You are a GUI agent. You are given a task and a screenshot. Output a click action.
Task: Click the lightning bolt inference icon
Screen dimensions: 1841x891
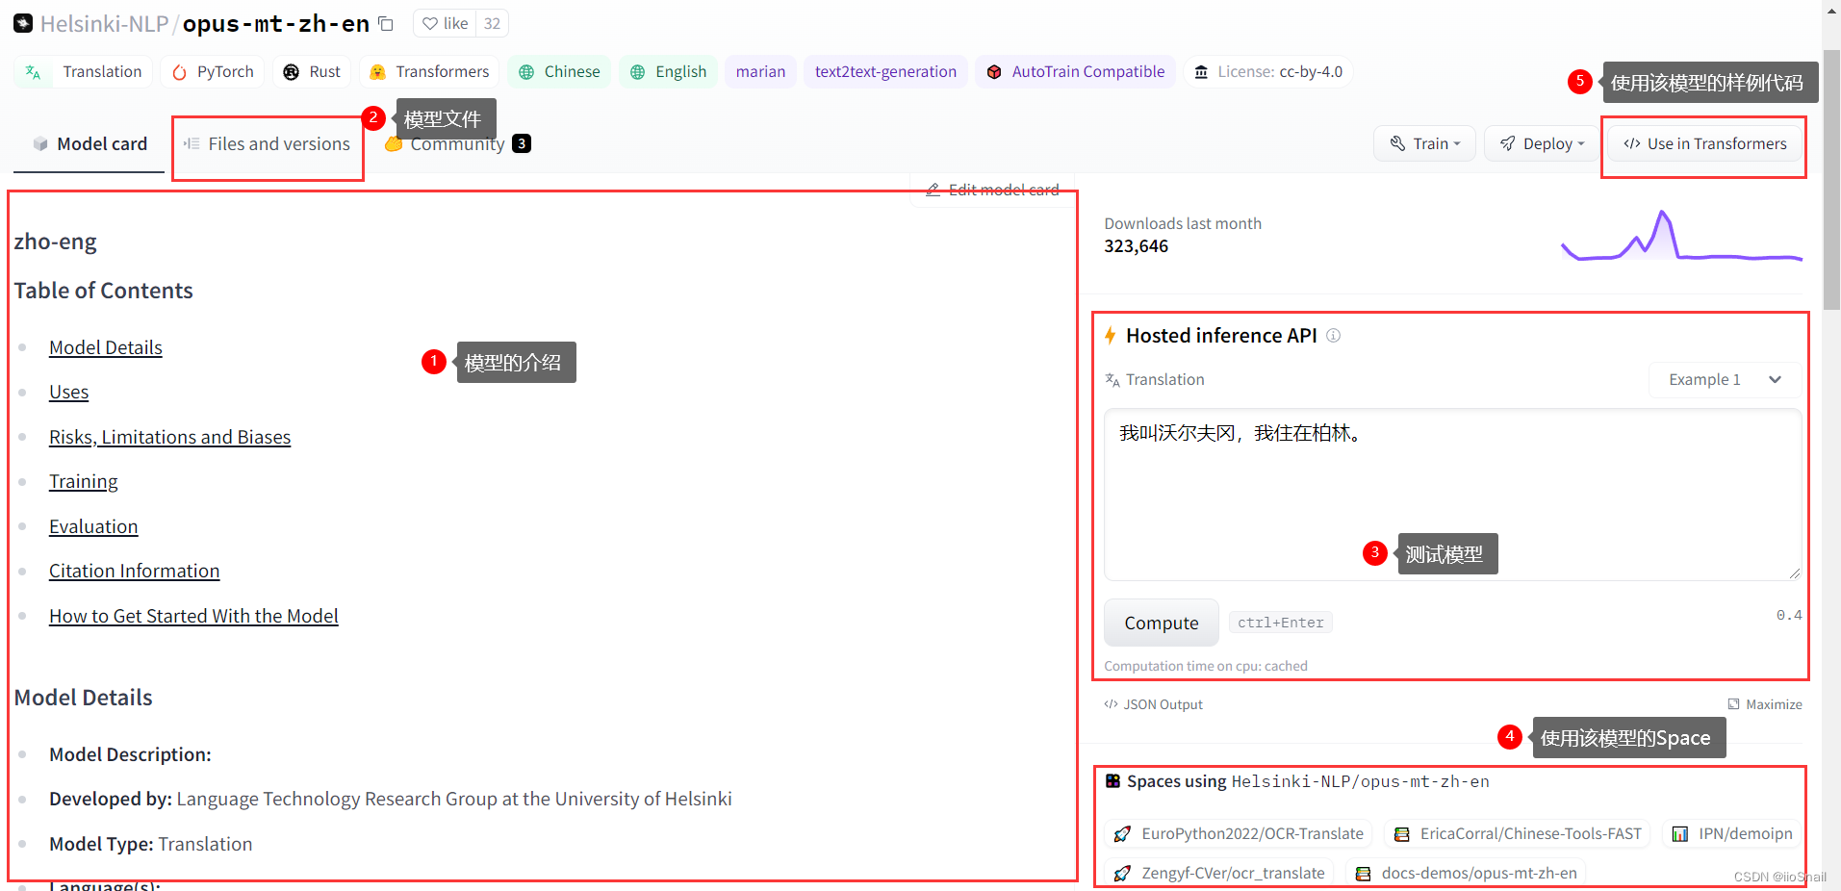click(x=1111, y=336)
